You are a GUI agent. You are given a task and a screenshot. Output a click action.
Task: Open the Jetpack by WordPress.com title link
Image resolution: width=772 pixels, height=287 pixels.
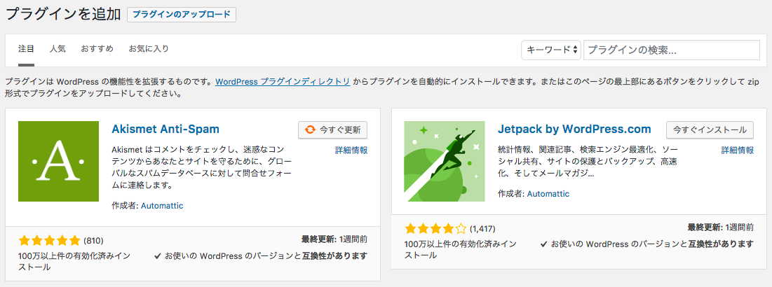coord(574,129)
